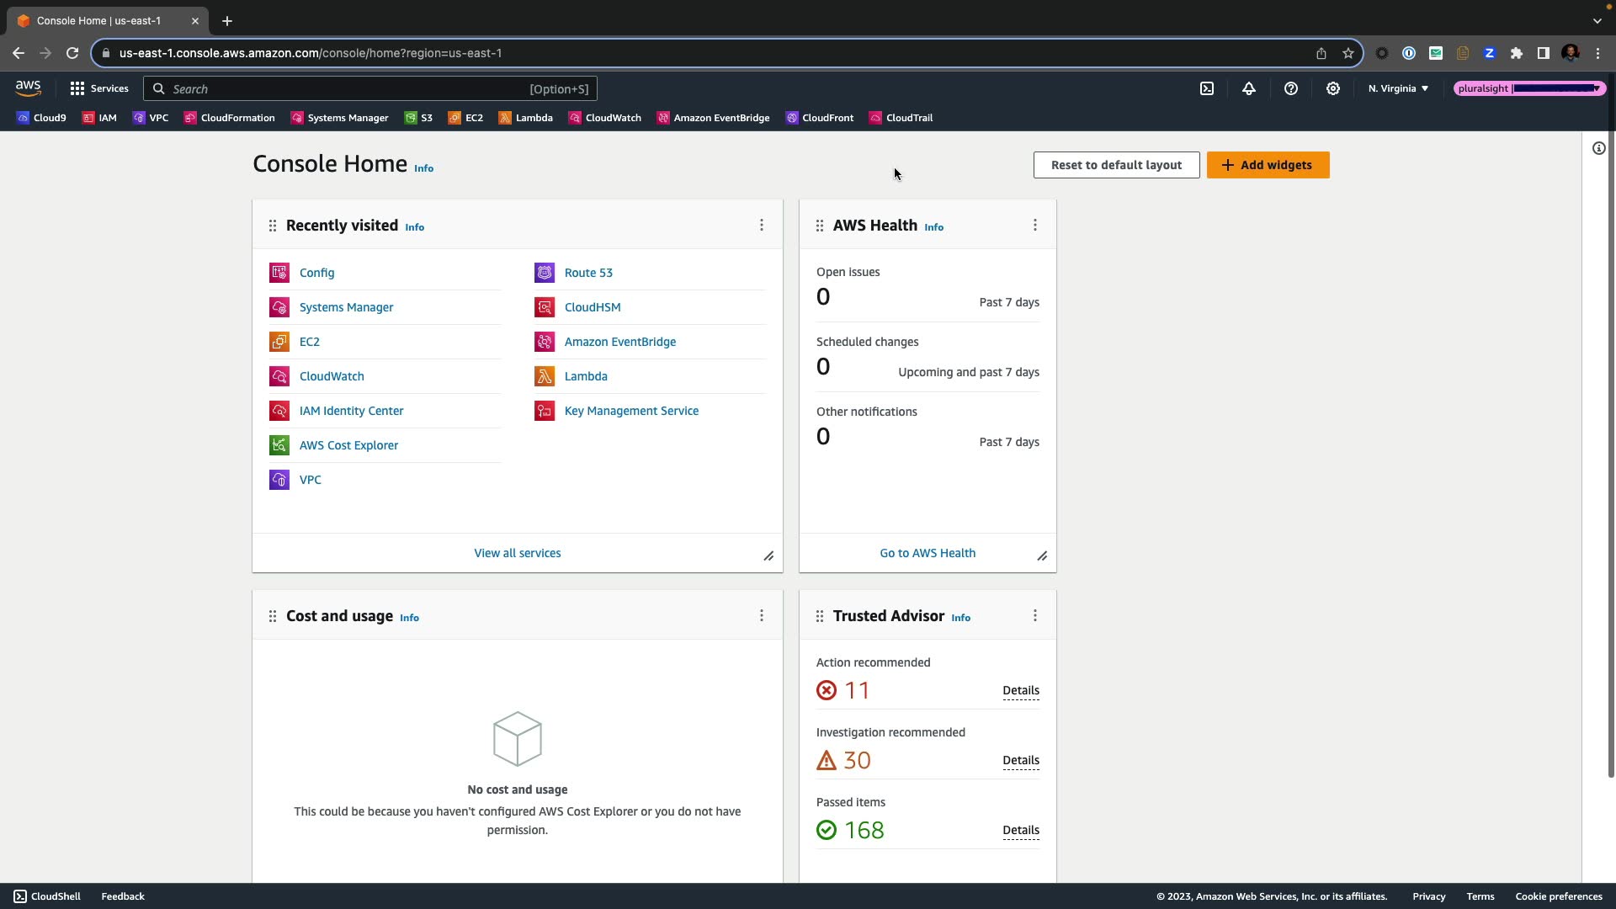Open Recently visited widget options menu
The width and height of the screenshot is (1616, 909).
tap(762, 226)
